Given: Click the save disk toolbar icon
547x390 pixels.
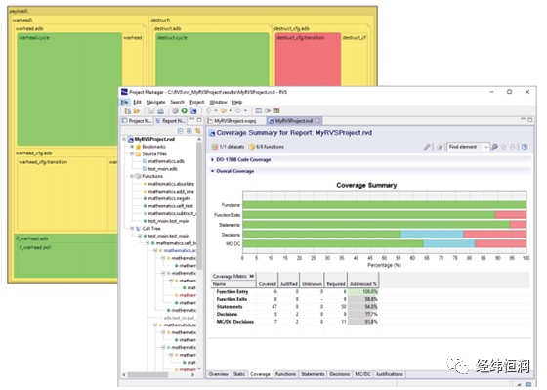Looking at the screenshot, I should click(151, 111).
